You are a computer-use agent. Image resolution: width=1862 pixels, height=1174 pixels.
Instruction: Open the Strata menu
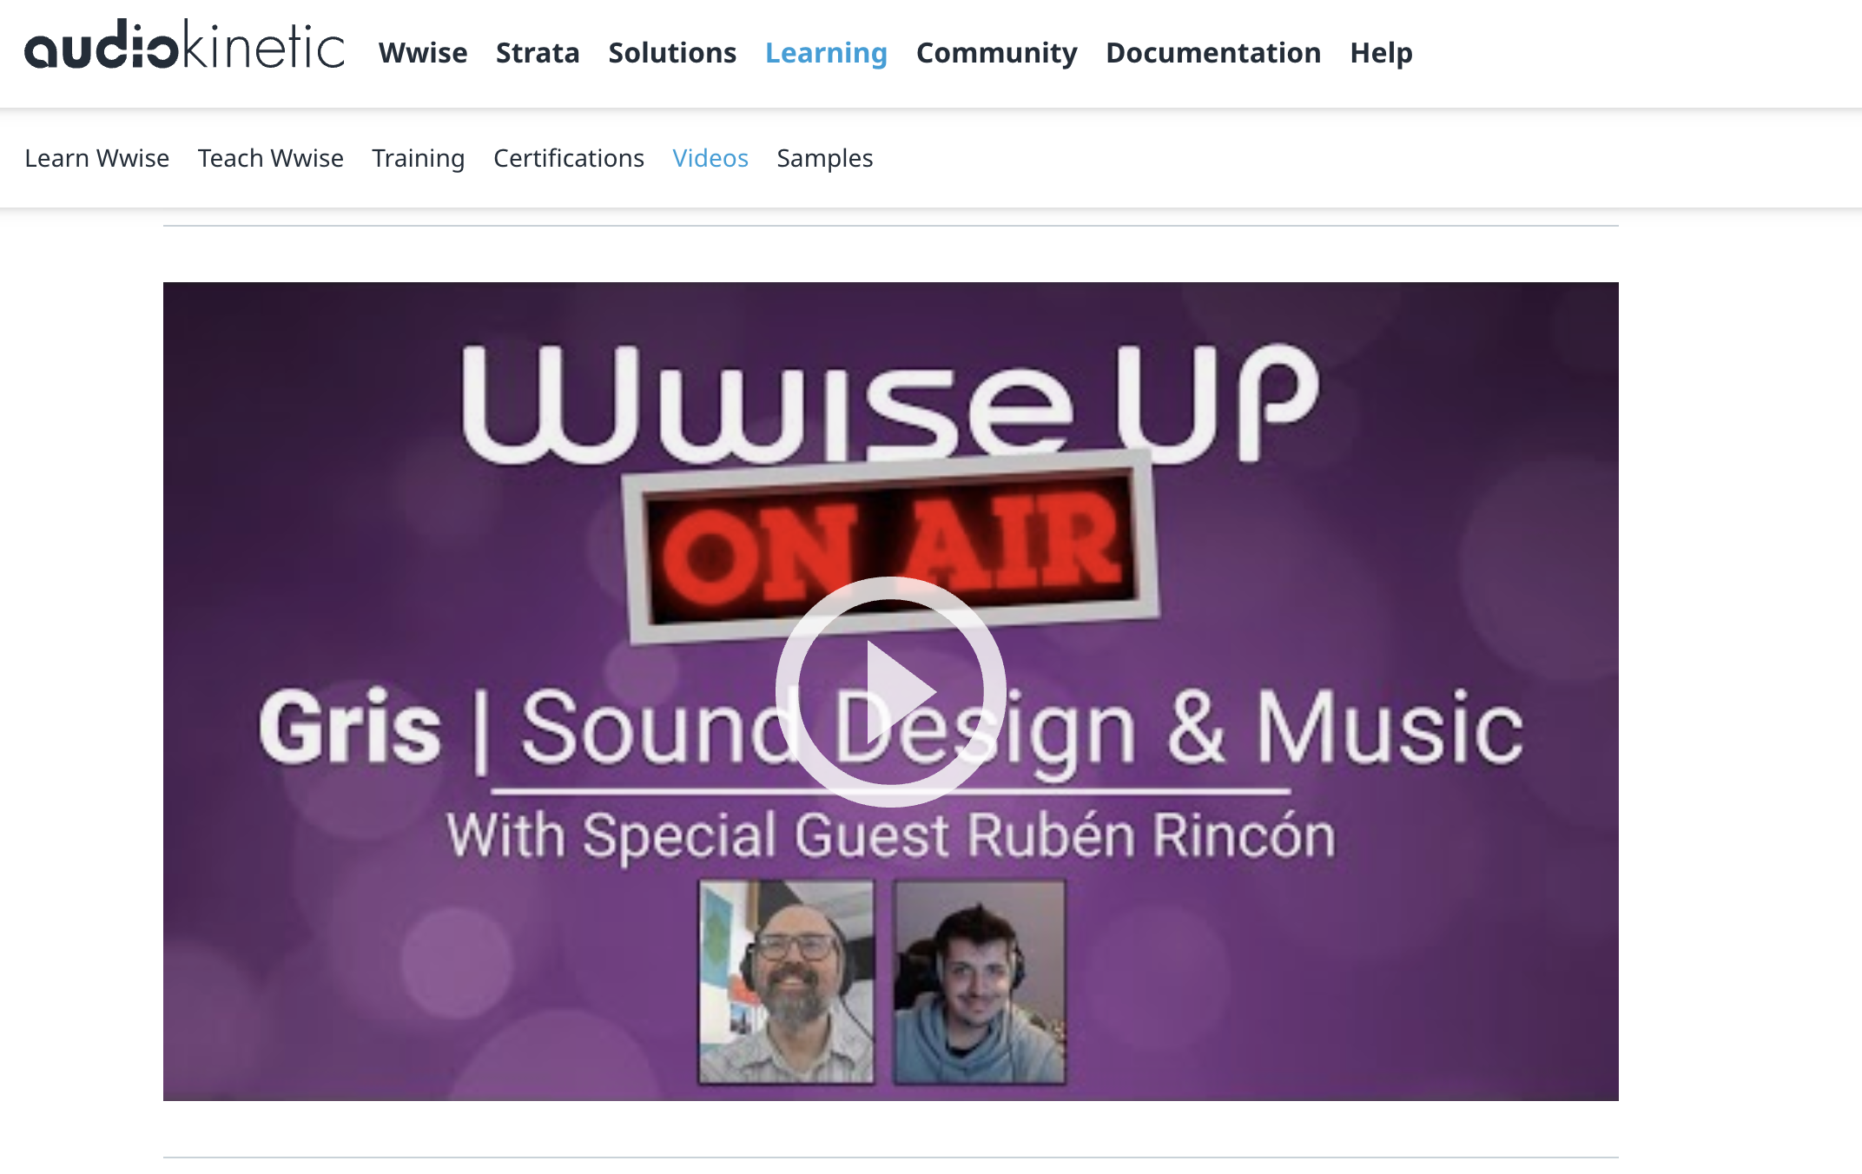(538, 53)
